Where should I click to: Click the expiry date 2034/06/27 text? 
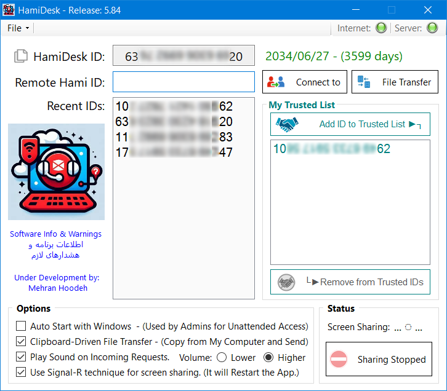point(334,56)
